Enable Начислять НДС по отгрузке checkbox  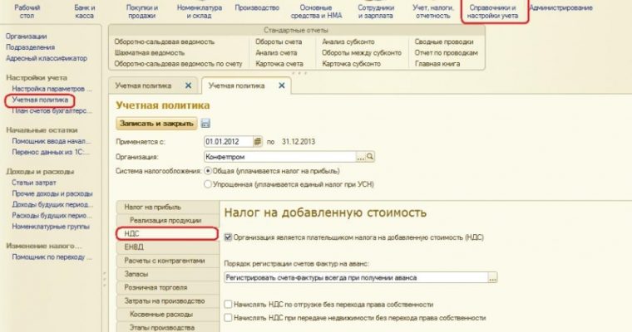[x=229, y=305]
